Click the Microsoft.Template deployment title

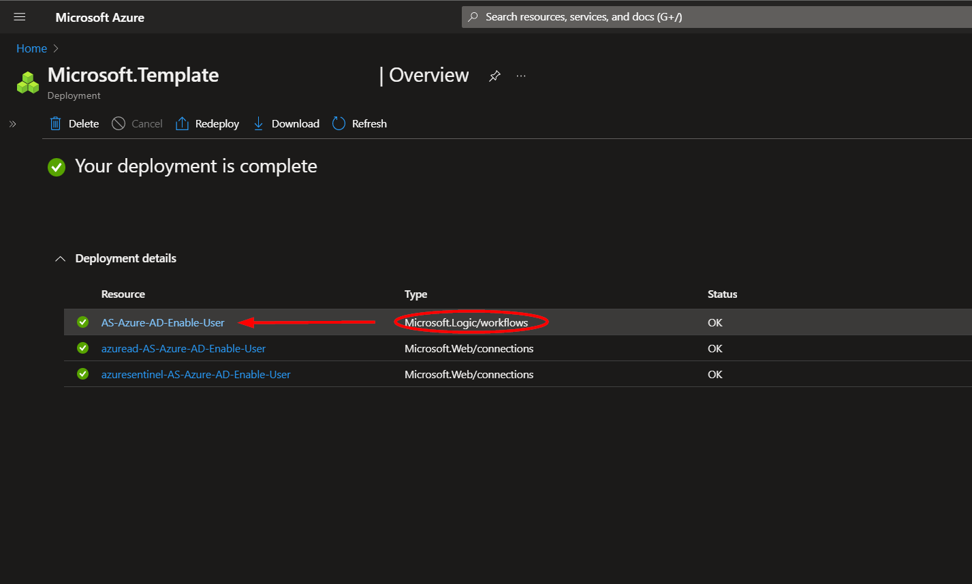pyautogui.click(x=134, y=75)
